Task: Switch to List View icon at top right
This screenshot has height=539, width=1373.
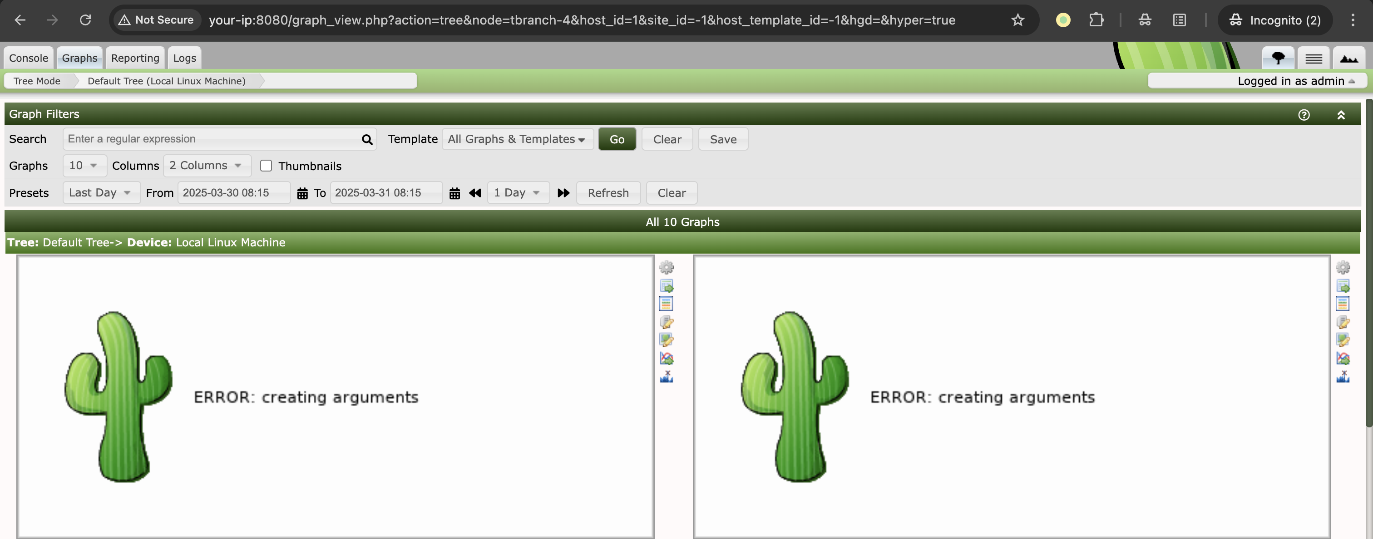Action: (x=1314, y=58)
